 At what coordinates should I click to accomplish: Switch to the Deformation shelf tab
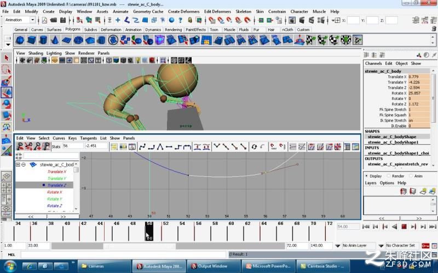coord(111,29)
